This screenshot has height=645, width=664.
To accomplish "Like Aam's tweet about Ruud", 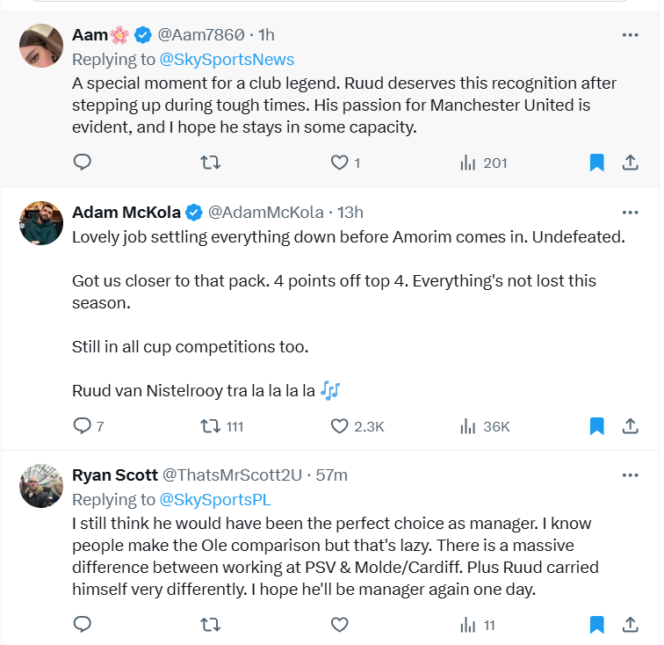I will pos(339,162).
